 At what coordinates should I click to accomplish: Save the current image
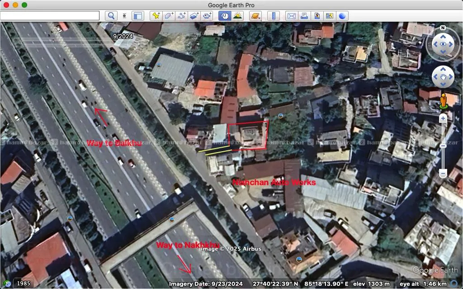pos(317,15)
